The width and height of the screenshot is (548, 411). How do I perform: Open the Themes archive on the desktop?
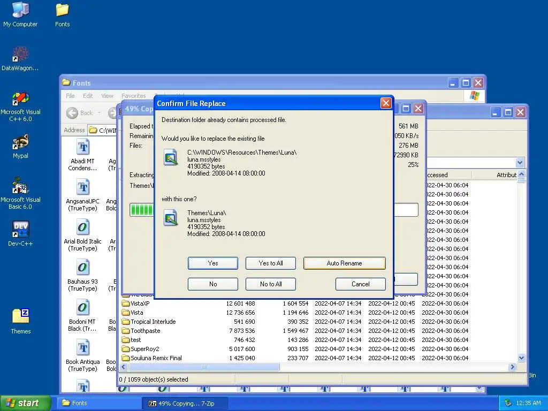tap(21, 322)
